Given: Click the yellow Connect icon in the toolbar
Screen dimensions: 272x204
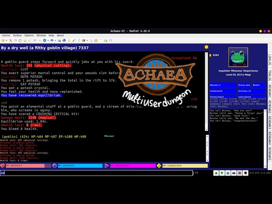Looking at the screenshot, I should [3, 40].
